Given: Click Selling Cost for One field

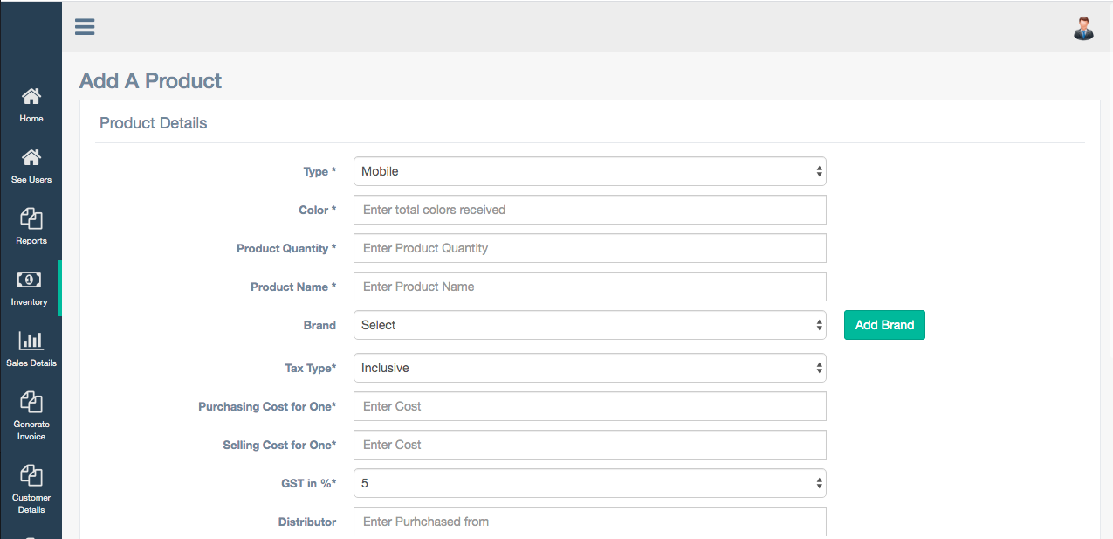Looking at the screenshot, I should pyautogui.click(x=589, y=445).
